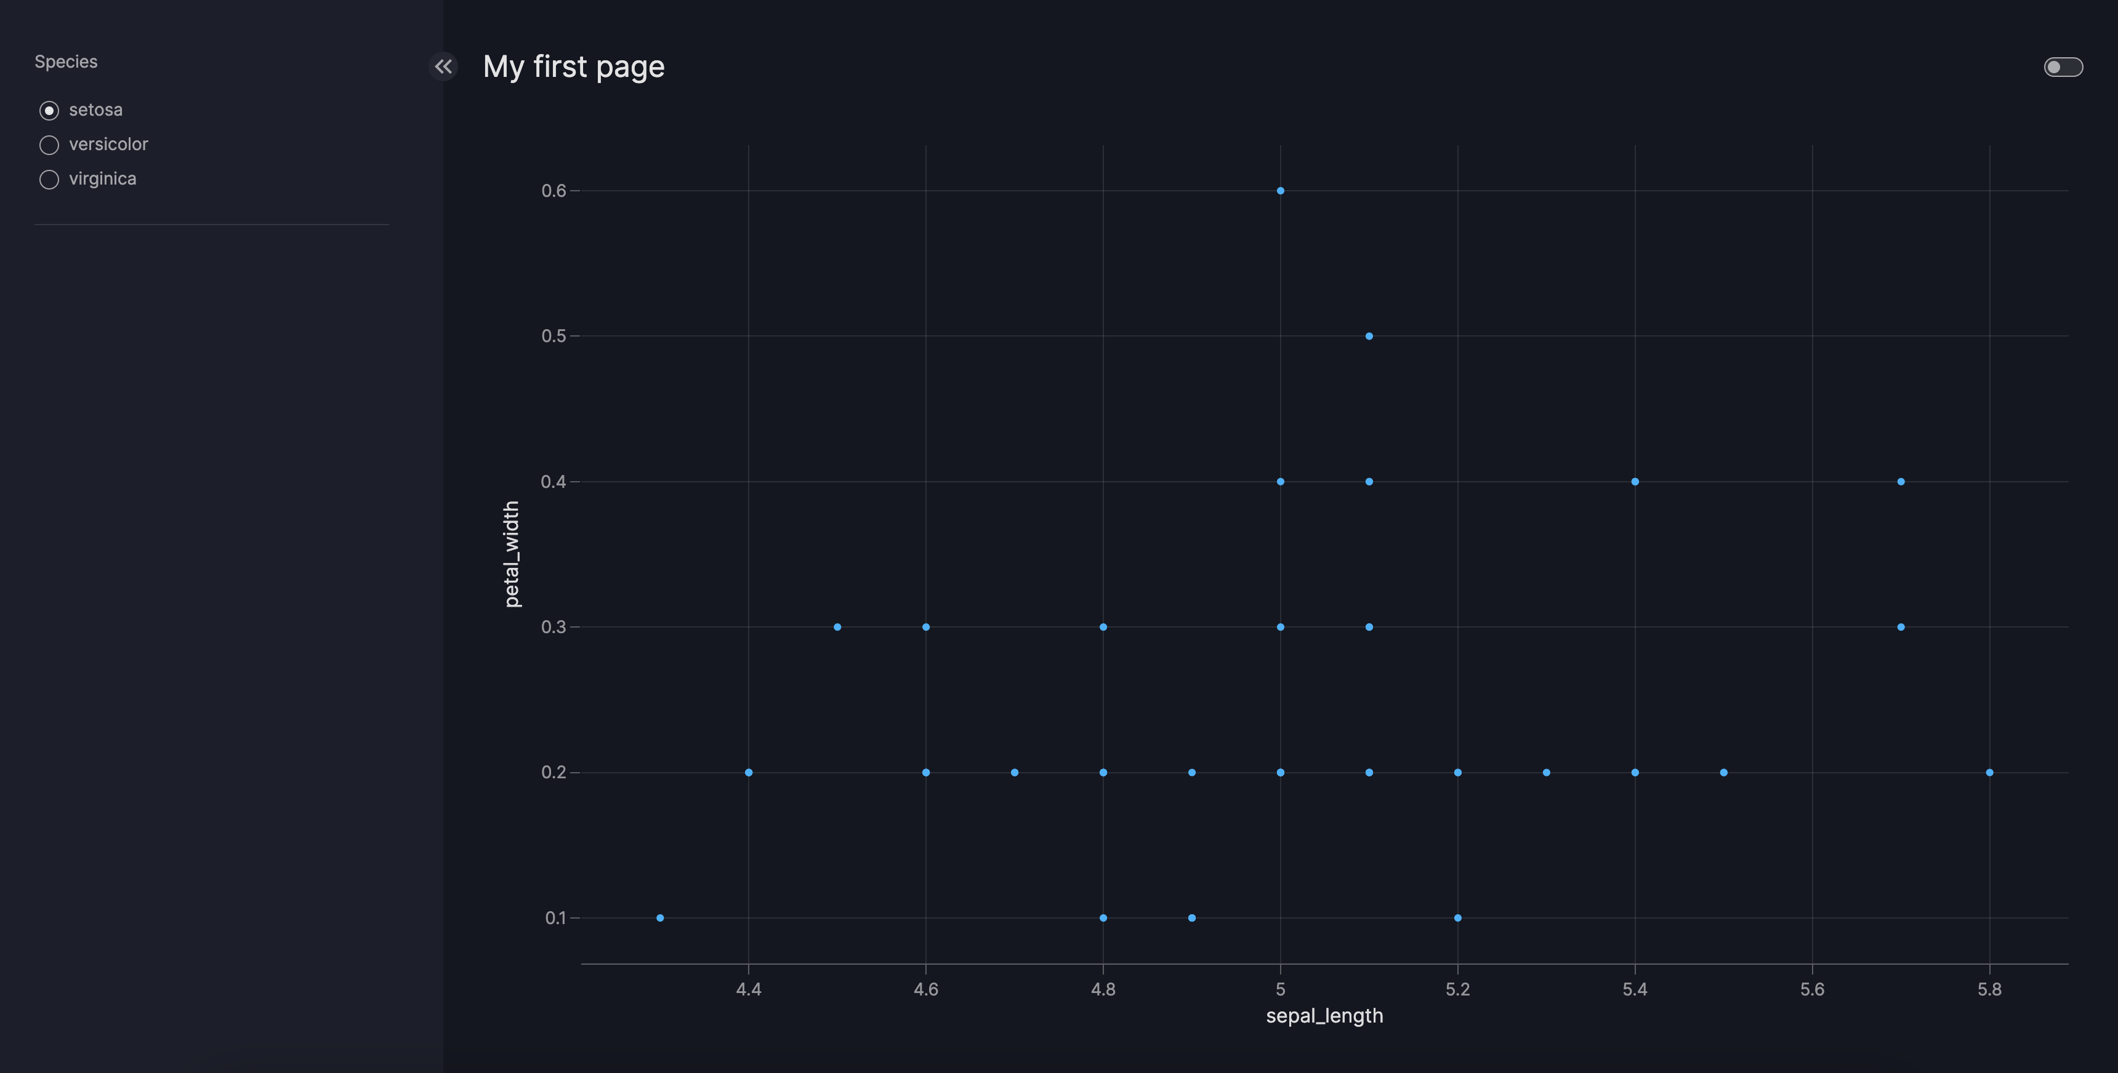The height and width of the screenshot is (1073, 2118).
Task: Click the 5.6 x-axis tick label
Action: pyautogui.click(x=1812, y=989)
